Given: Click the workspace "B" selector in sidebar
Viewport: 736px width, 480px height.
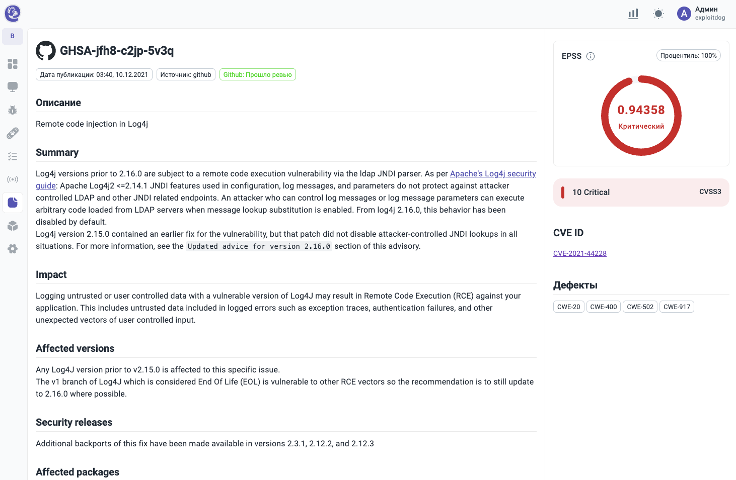Looking at the screenshot, I should tap(13, 36).
